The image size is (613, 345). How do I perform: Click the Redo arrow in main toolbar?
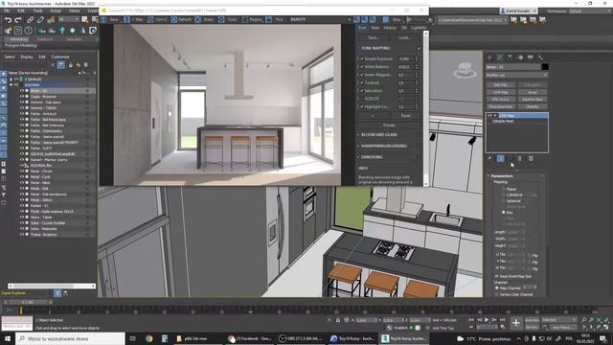click(17, 19)
